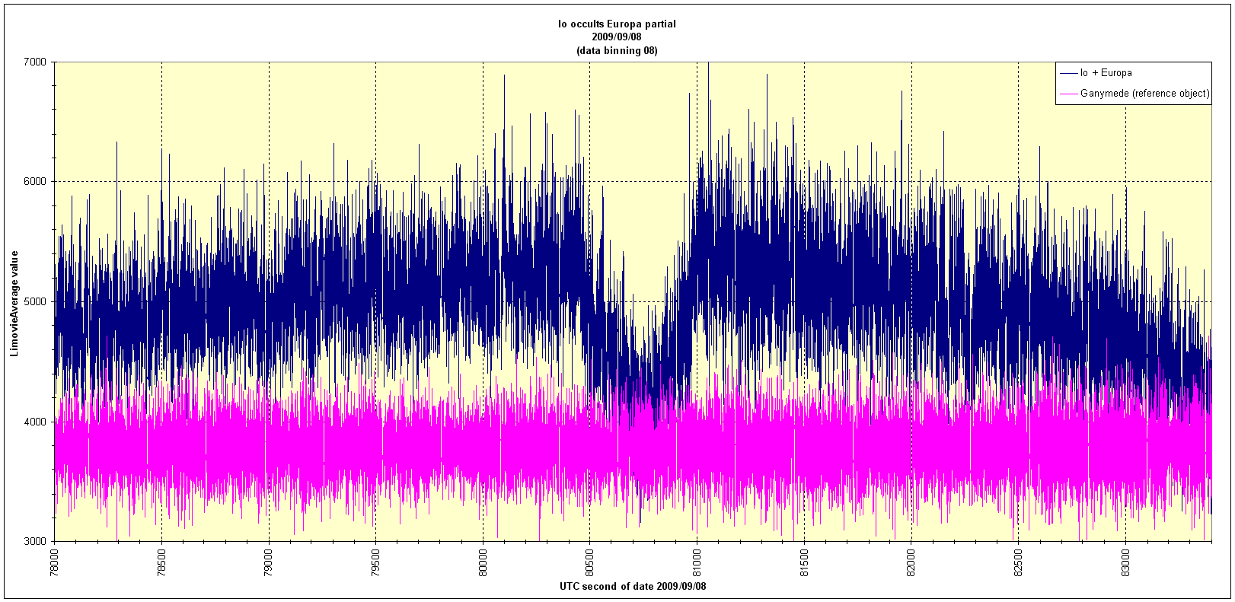Click the 7000 label on the vertical axis

pos(37,62)
